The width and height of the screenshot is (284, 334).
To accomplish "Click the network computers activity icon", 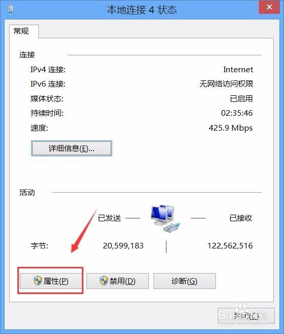I will click(x=165, y=219).
